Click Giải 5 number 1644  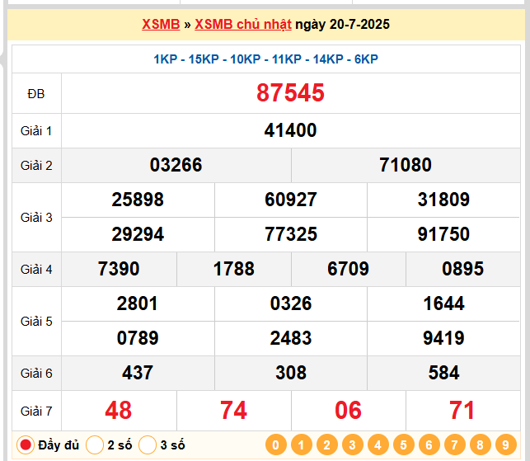(444, 303)
